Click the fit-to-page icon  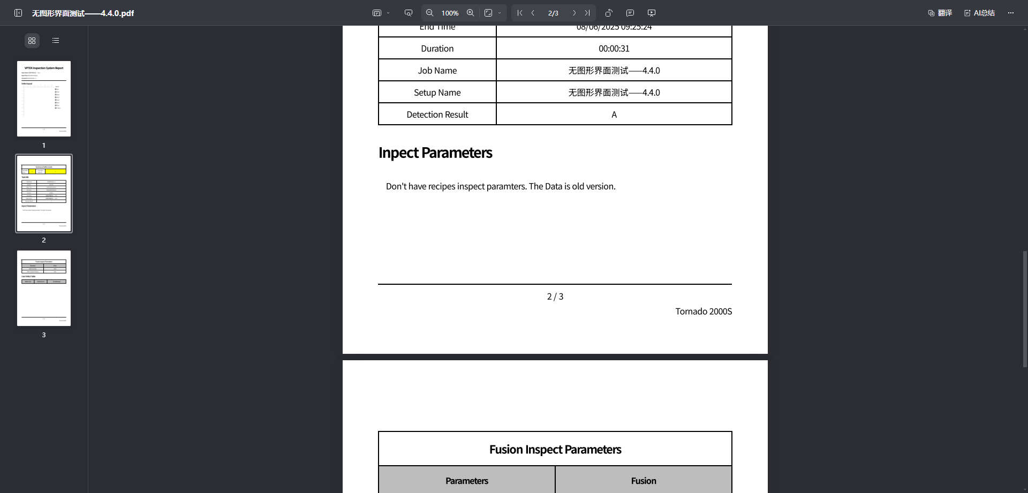pyautogui.click(x=488, y=13)
